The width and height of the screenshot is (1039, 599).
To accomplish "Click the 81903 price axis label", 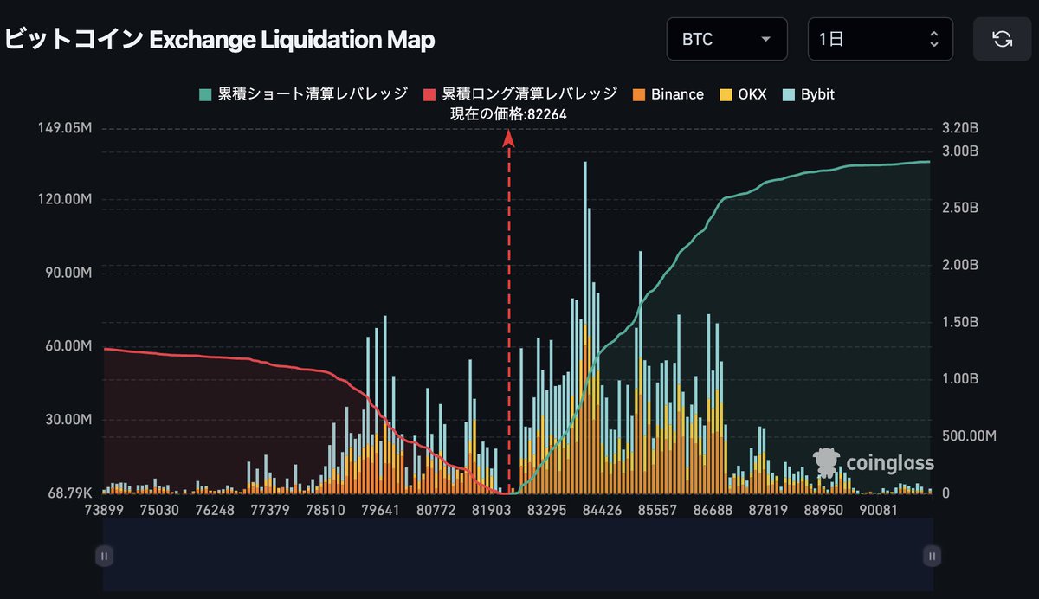I will click(490, 510).
